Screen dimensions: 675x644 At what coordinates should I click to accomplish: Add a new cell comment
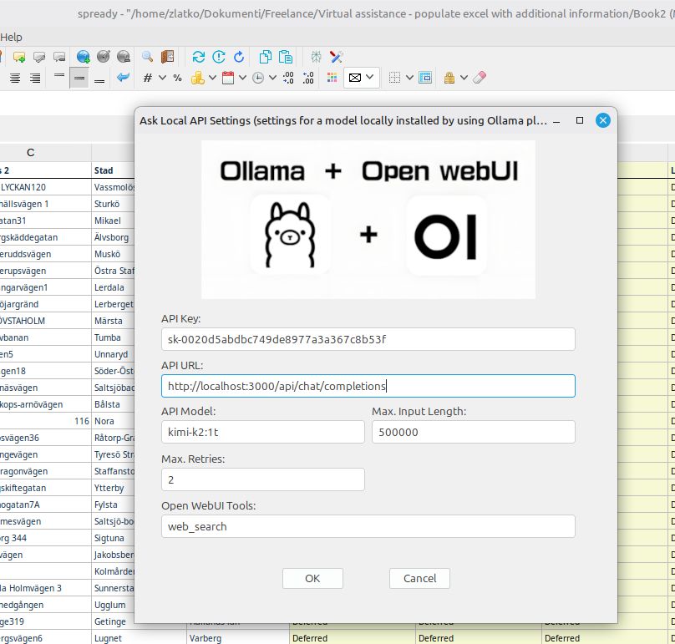20,57
